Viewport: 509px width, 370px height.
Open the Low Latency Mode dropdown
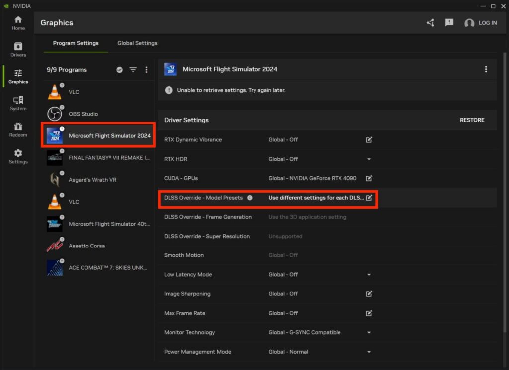click(x=369, y=275)
